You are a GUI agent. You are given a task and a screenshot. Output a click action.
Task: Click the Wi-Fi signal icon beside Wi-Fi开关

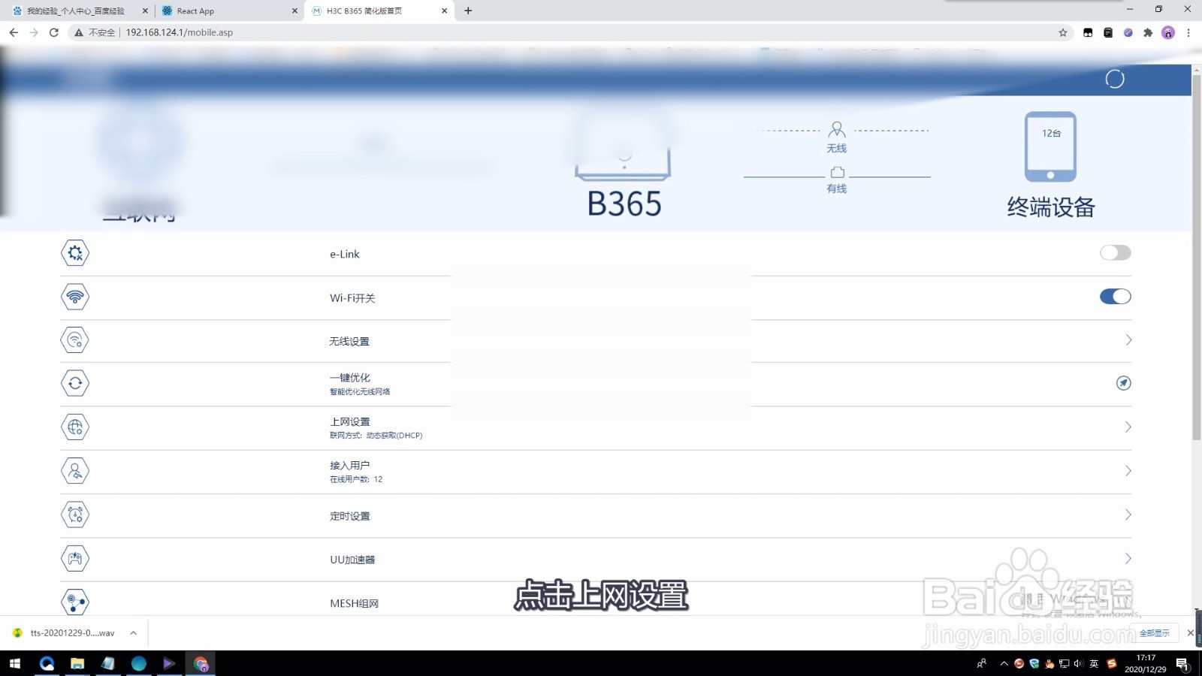pyautogui.click(x=74, y=296)
